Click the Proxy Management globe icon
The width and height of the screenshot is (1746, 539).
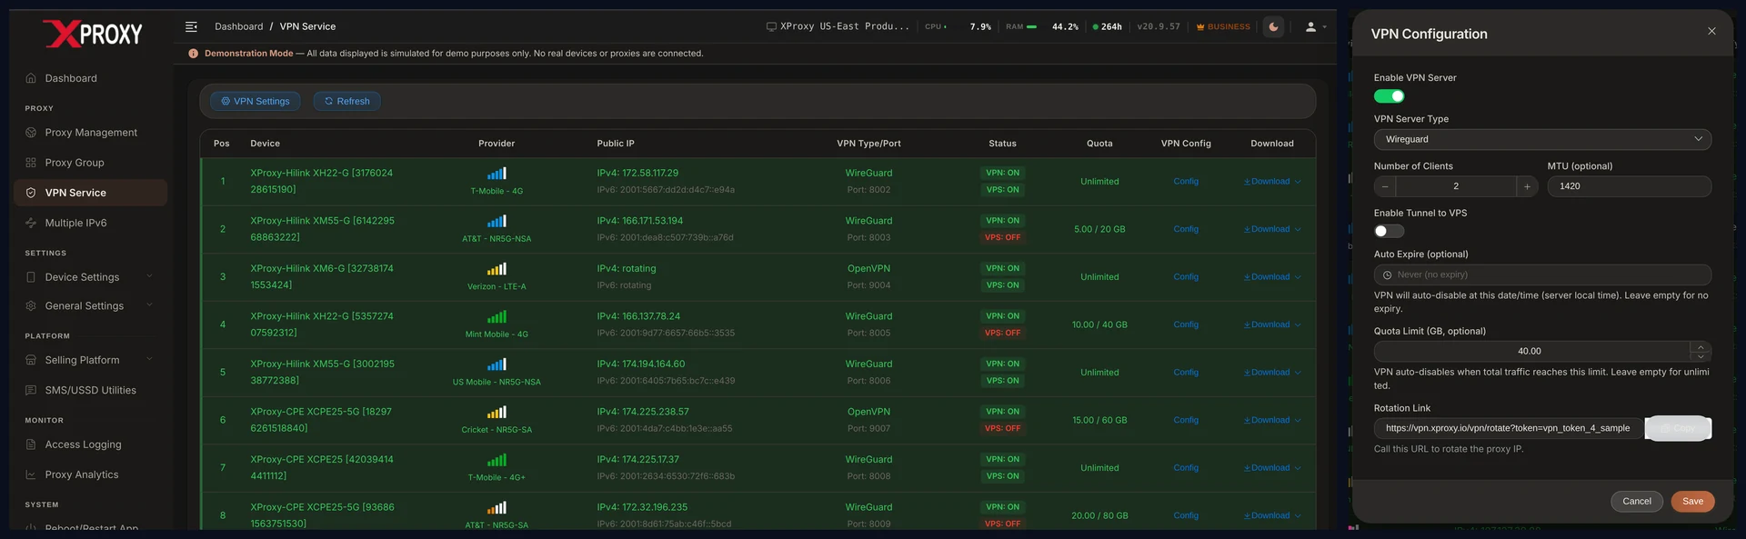31,133
